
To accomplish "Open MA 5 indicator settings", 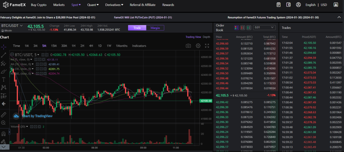I will 40,59.
